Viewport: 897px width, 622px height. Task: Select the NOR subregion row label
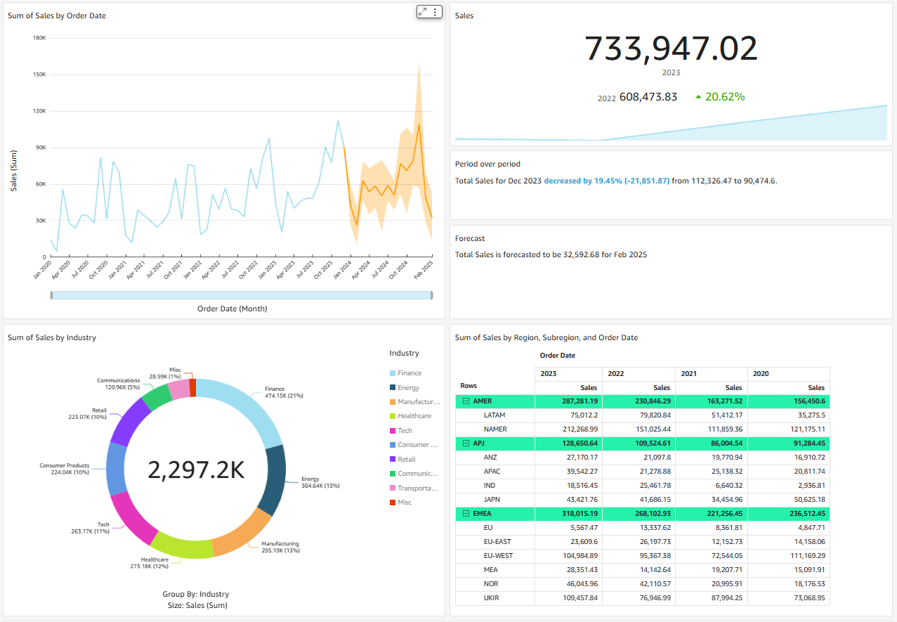[x=491, y=584]
